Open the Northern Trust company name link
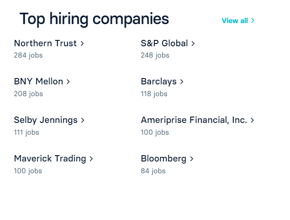 (x=46, y=43)
